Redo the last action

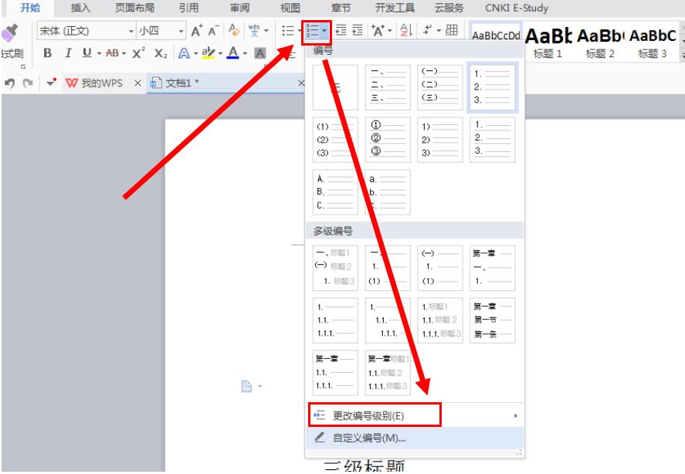(x=28, y=83)
